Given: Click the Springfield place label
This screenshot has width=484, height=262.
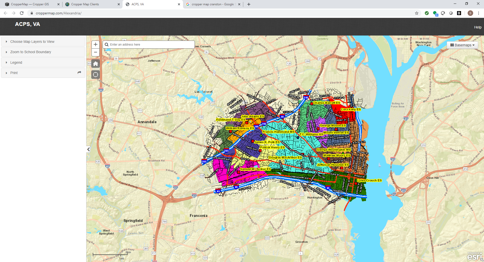Looking at the screenshot, I should pos(133,221).
